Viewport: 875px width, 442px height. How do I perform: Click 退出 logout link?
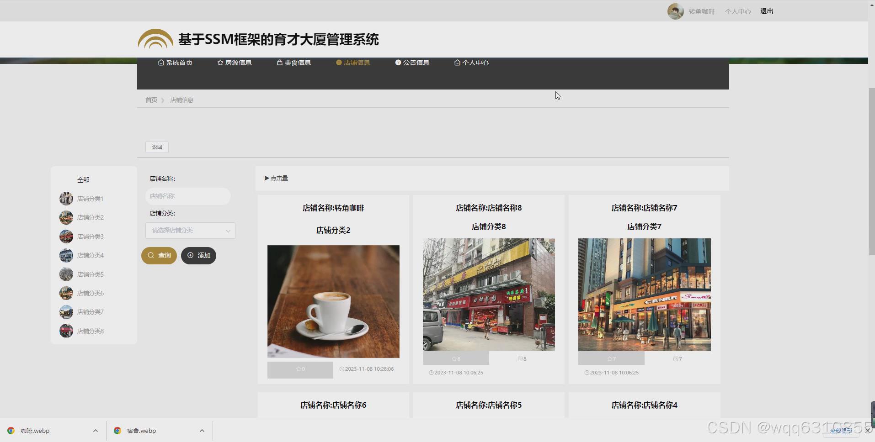[767, 11]
